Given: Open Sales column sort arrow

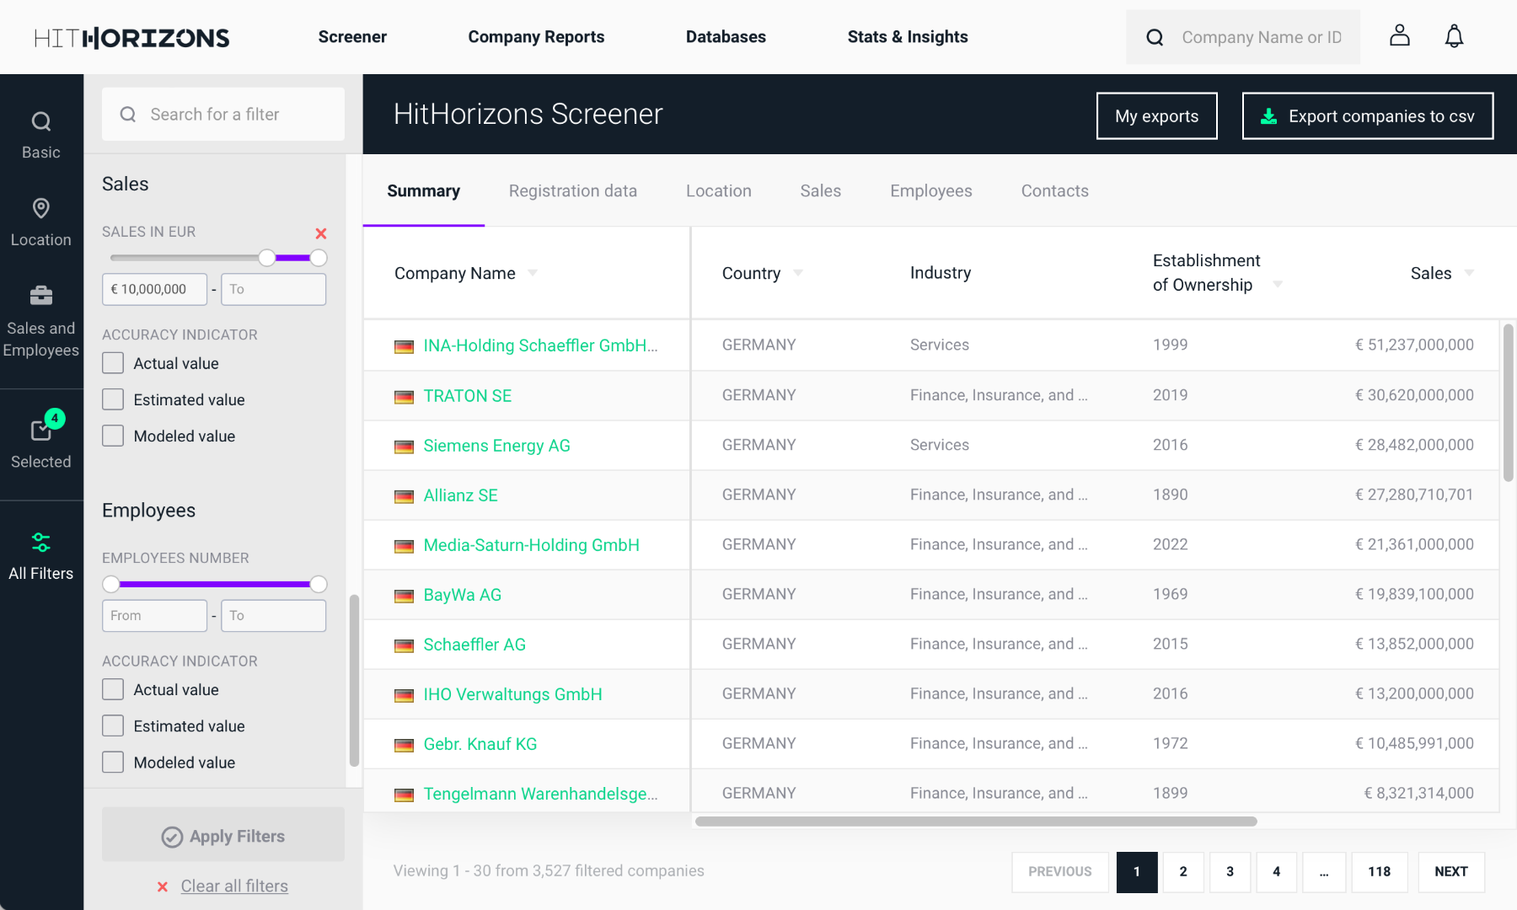Looking at the screenshot, I should [x=1469, y=273].
